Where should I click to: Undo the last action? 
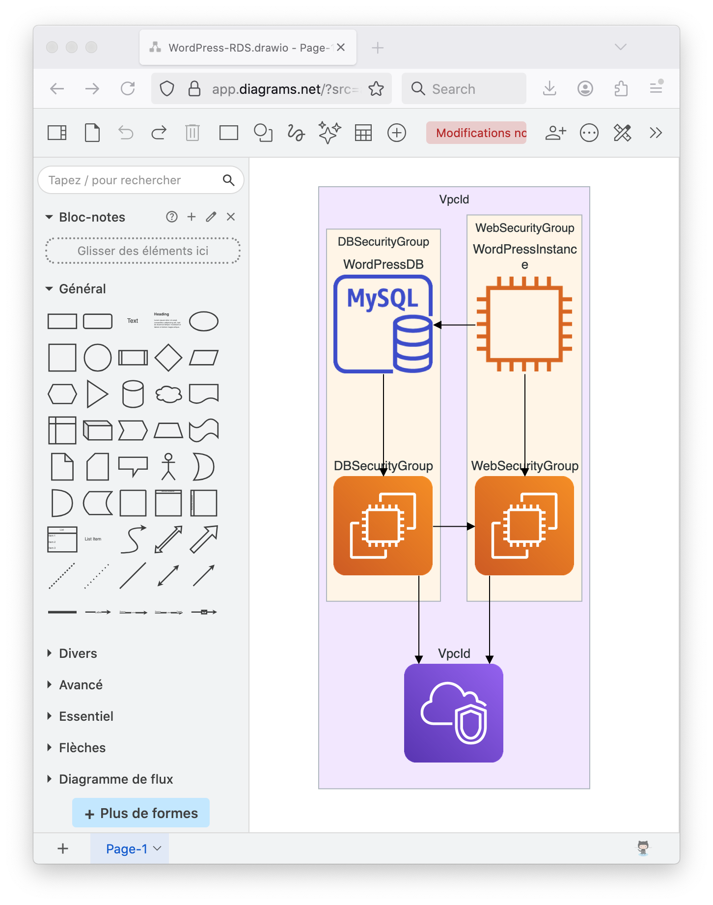[126, 133]
